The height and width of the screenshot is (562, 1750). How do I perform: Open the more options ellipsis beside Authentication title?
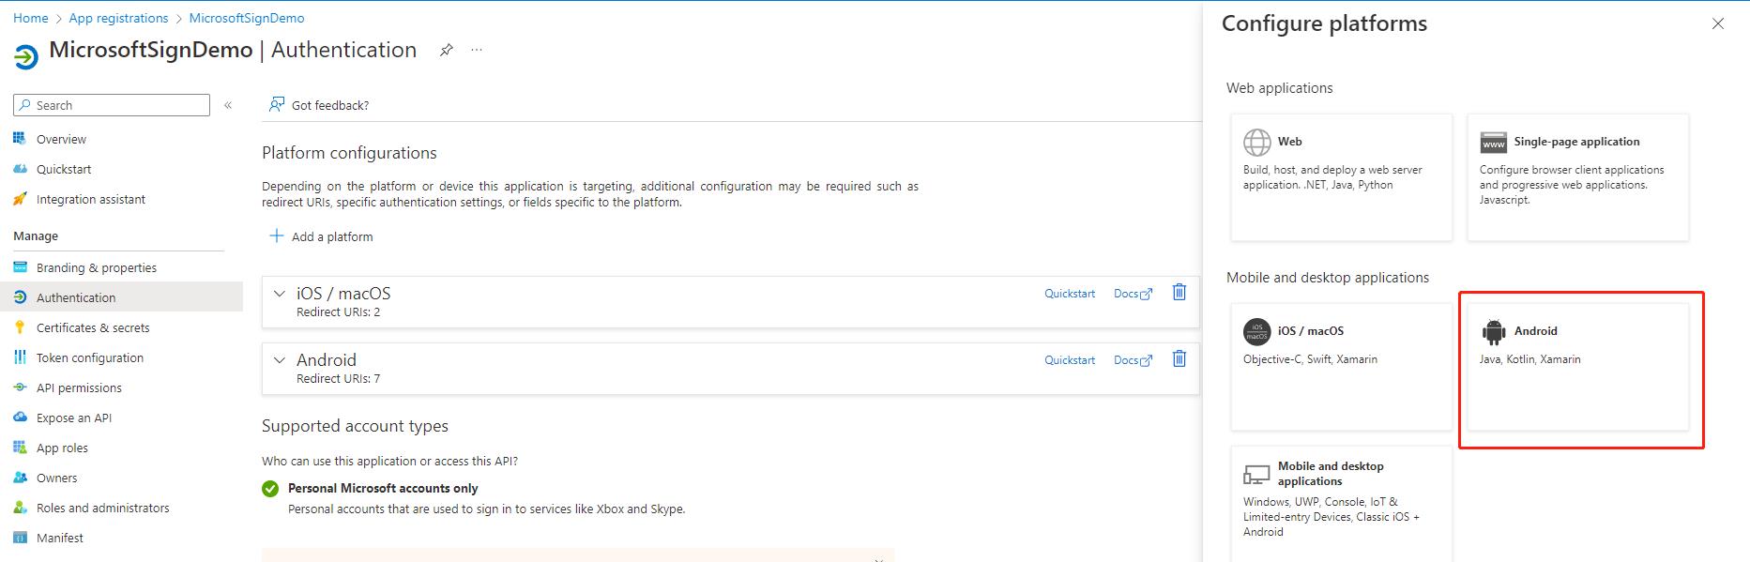[477, 50]
